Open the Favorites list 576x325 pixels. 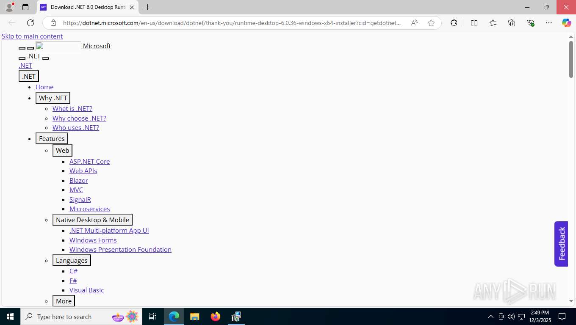pyautogui.click(x=493, y=23)
